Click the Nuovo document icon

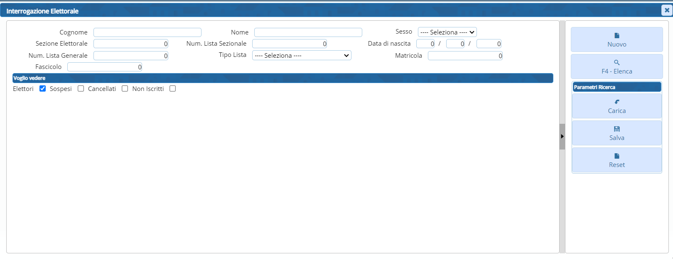[617, 36]
